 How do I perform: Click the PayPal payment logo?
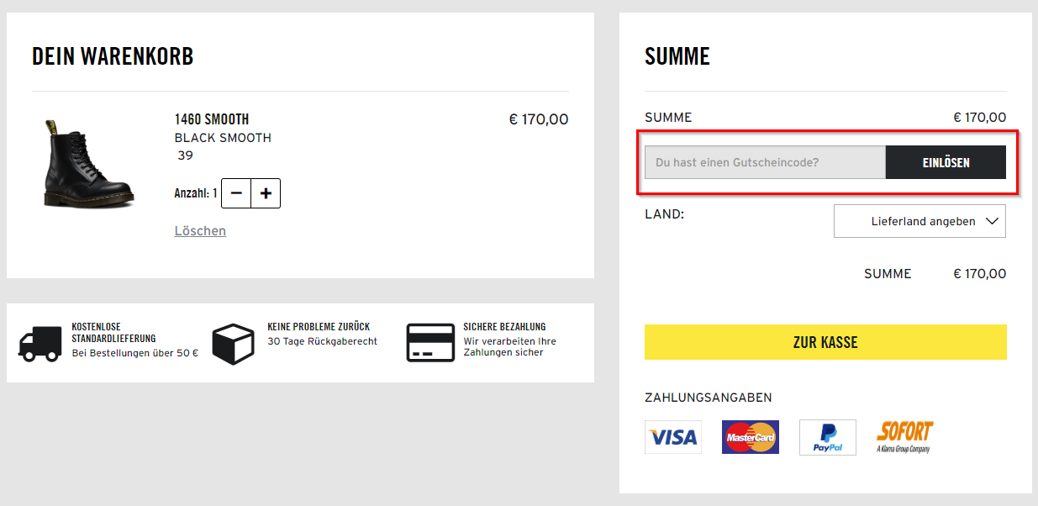tap(828, 437)
